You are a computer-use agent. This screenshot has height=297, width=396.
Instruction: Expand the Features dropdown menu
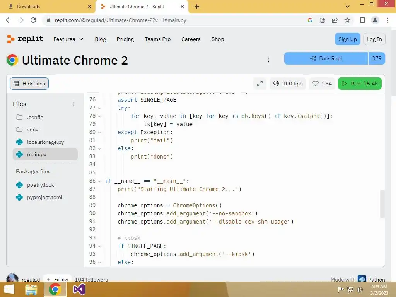click(68, 39)
